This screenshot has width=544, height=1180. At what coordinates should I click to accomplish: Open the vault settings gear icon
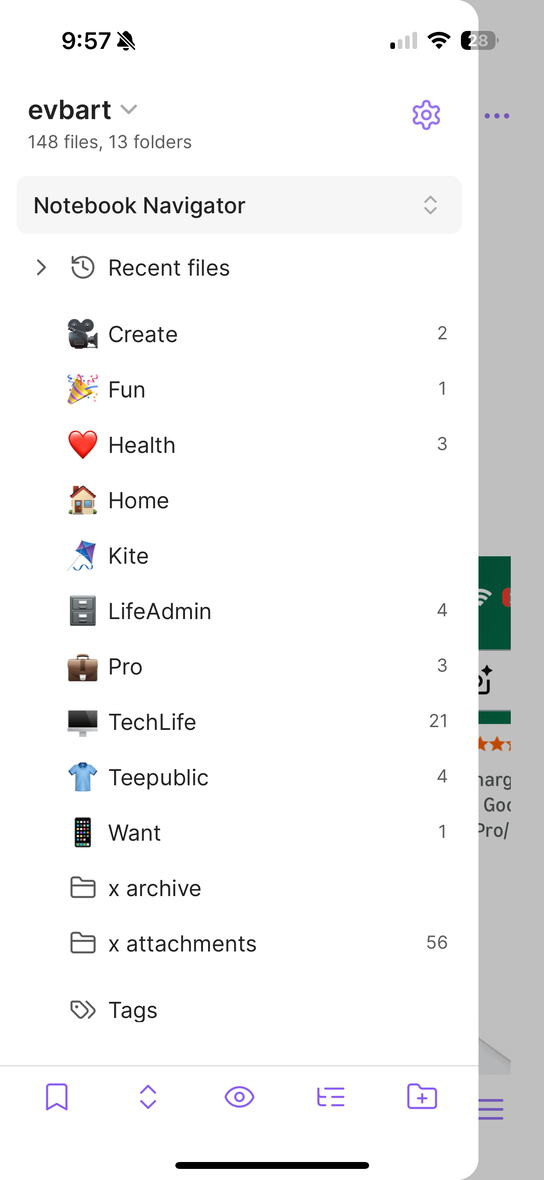[426, 115]
